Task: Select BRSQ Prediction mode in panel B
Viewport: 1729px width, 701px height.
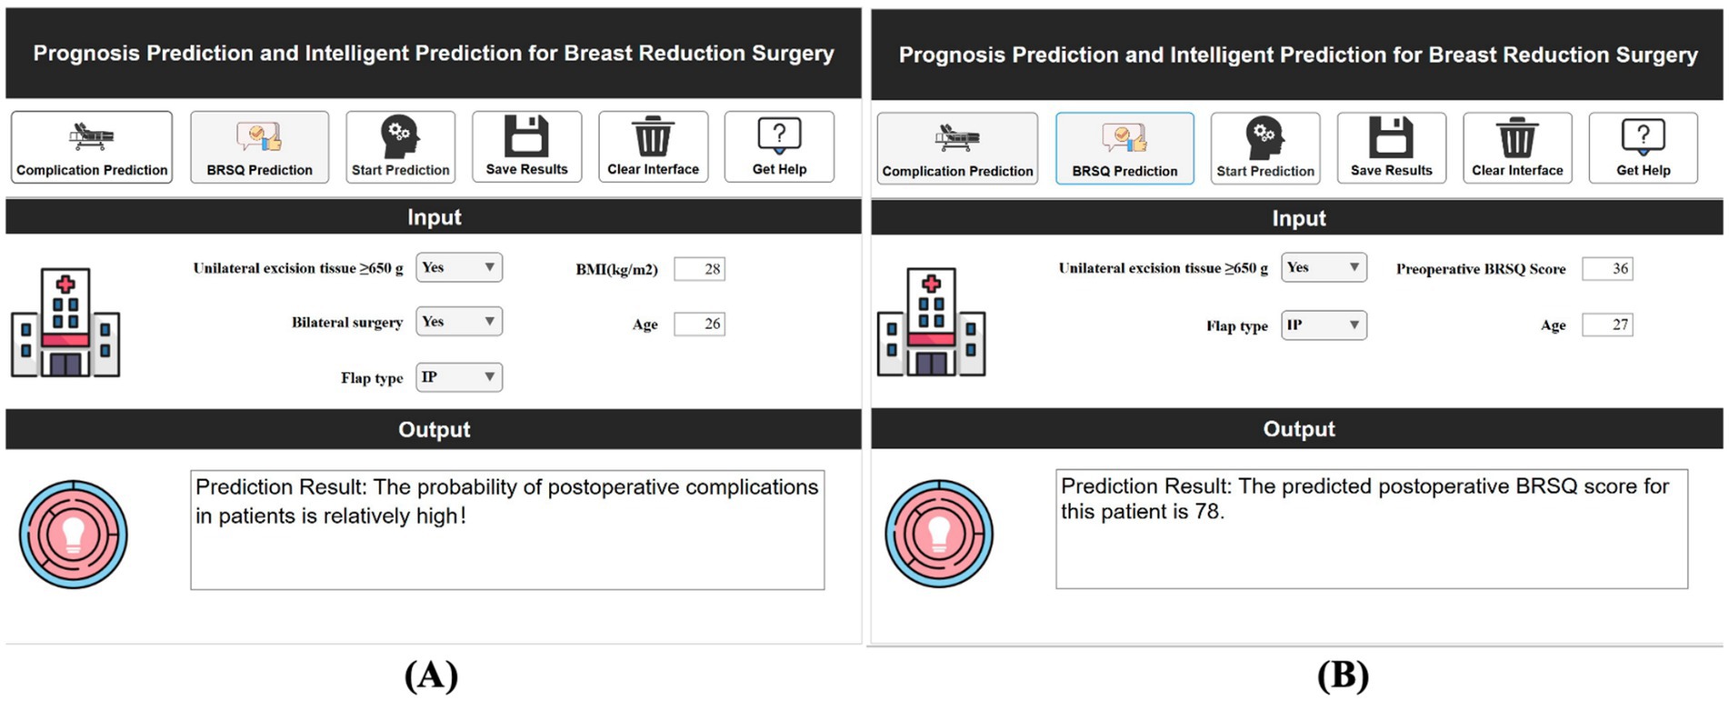Action: (x=1124, y=148)
